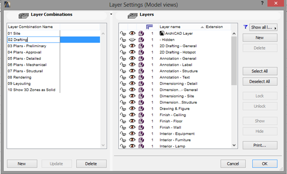Toggle lock icon for ArchiCAD Layer
Screen dimensions: 287x174
(123, 33)
